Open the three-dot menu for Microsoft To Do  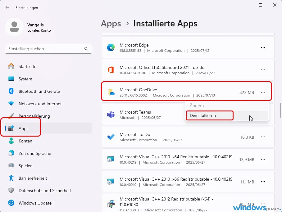click(263, 137)
